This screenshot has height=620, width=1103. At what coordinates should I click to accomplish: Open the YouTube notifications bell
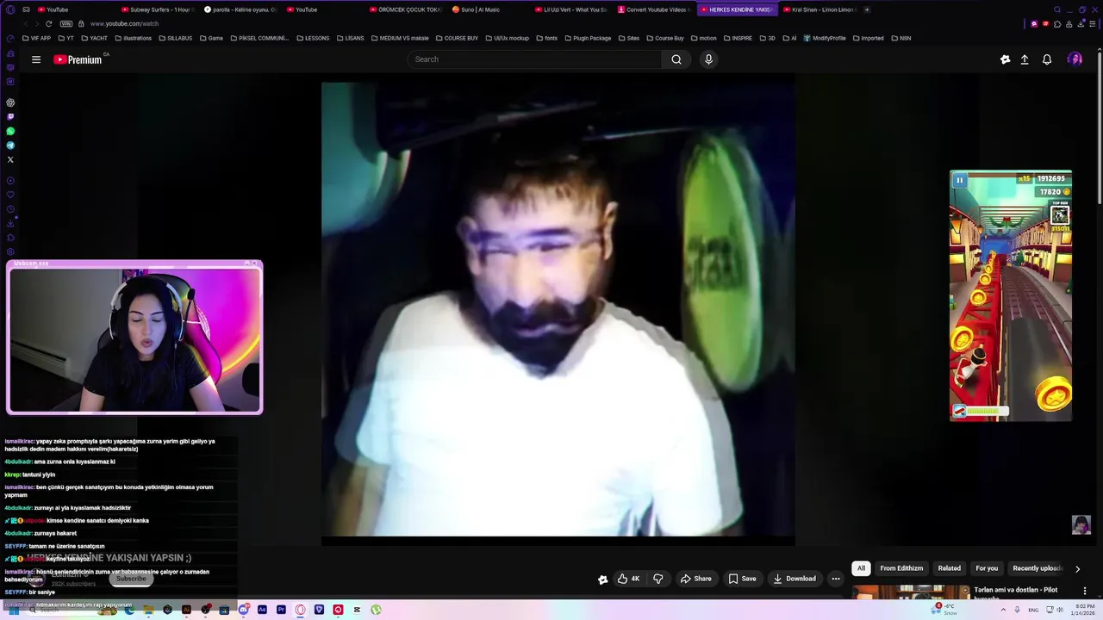(1047, 59)
